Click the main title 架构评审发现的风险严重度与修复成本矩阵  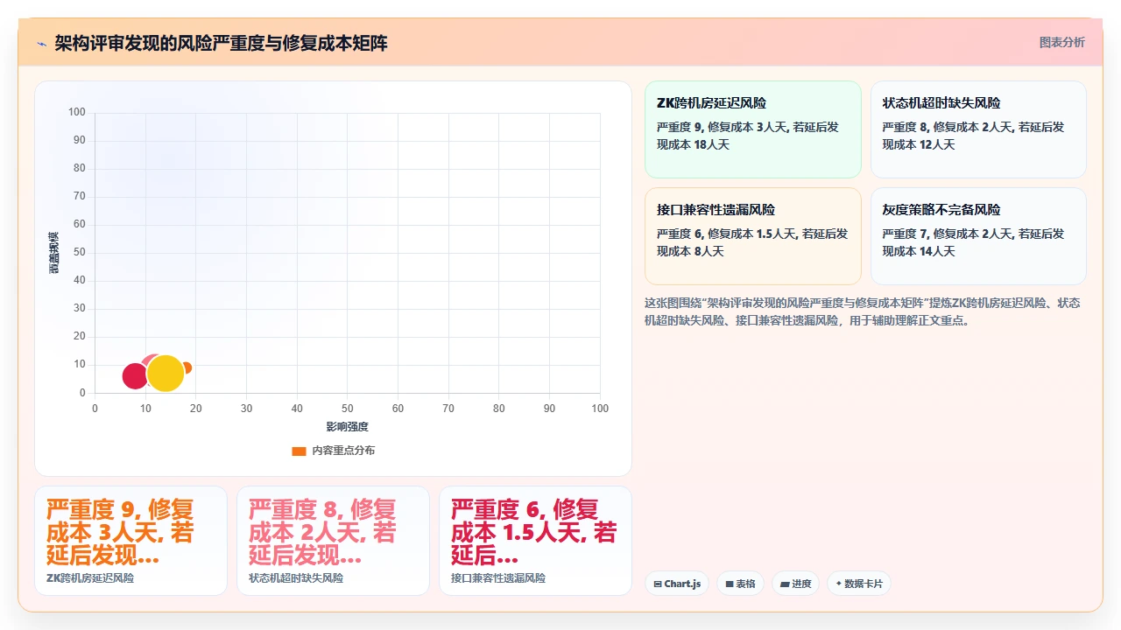pos(222,43)
